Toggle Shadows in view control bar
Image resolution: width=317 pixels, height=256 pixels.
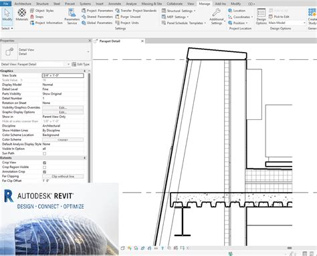pos(136,248)
